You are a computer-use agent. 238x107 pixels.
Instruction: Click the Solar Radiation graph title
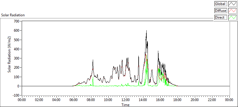(x=13, y=15)
